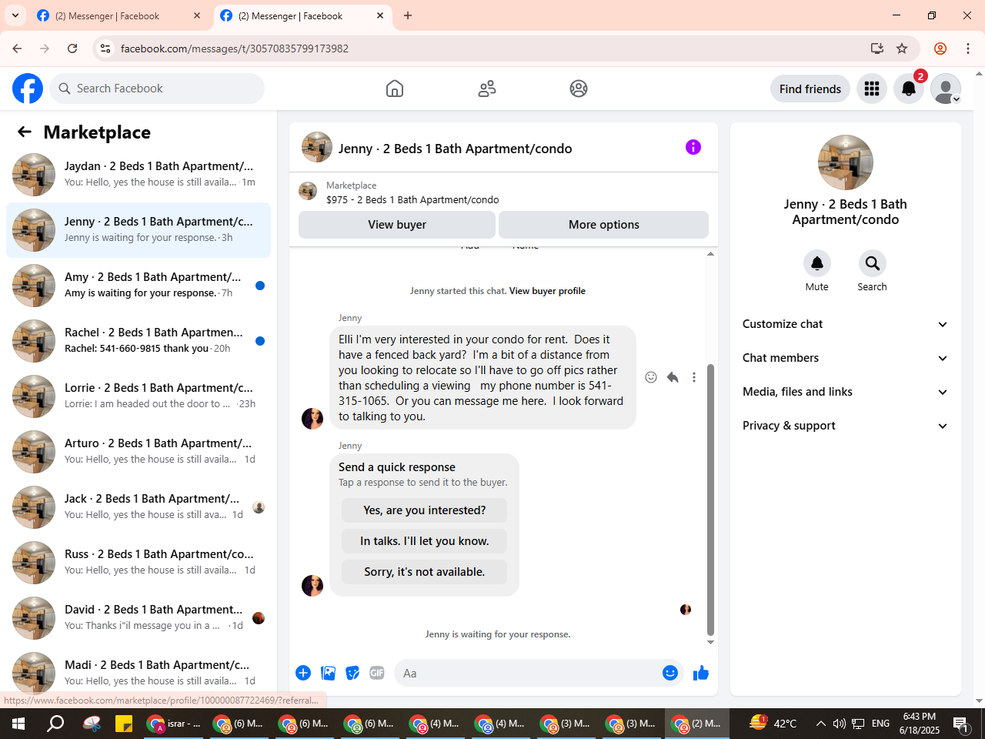Open the three-dot menu beside Jenny's message

pyautogui.click(x=694, y=377)
